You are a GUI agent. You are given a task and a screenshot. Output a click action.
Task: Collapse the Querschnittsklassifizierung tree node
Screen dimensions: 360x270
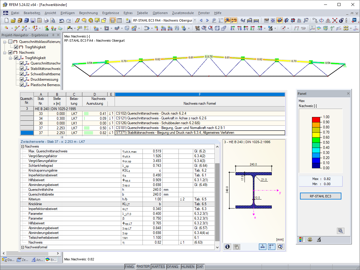pyautogui.click(x=5, y=42)
